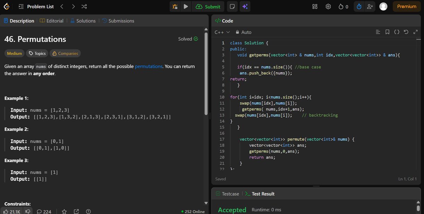424x214 pixels.
Task: Start the timer clock icon
Action: coord(359,6)
